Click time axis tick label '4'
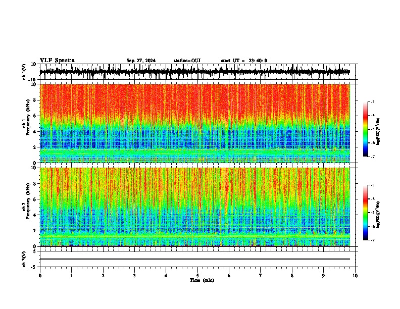Image resolution: width=400 pixels, height=309 pixels. pos(166,276)
